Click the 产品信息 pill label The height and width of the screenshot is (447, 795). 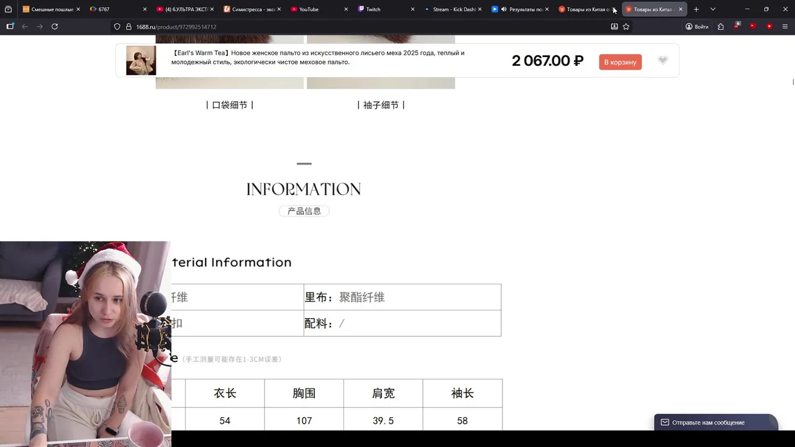pyautogui.click(x=304, y=211)
